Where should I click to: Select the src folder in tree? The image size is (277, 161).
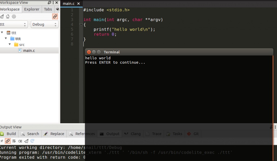click(22, 45)
